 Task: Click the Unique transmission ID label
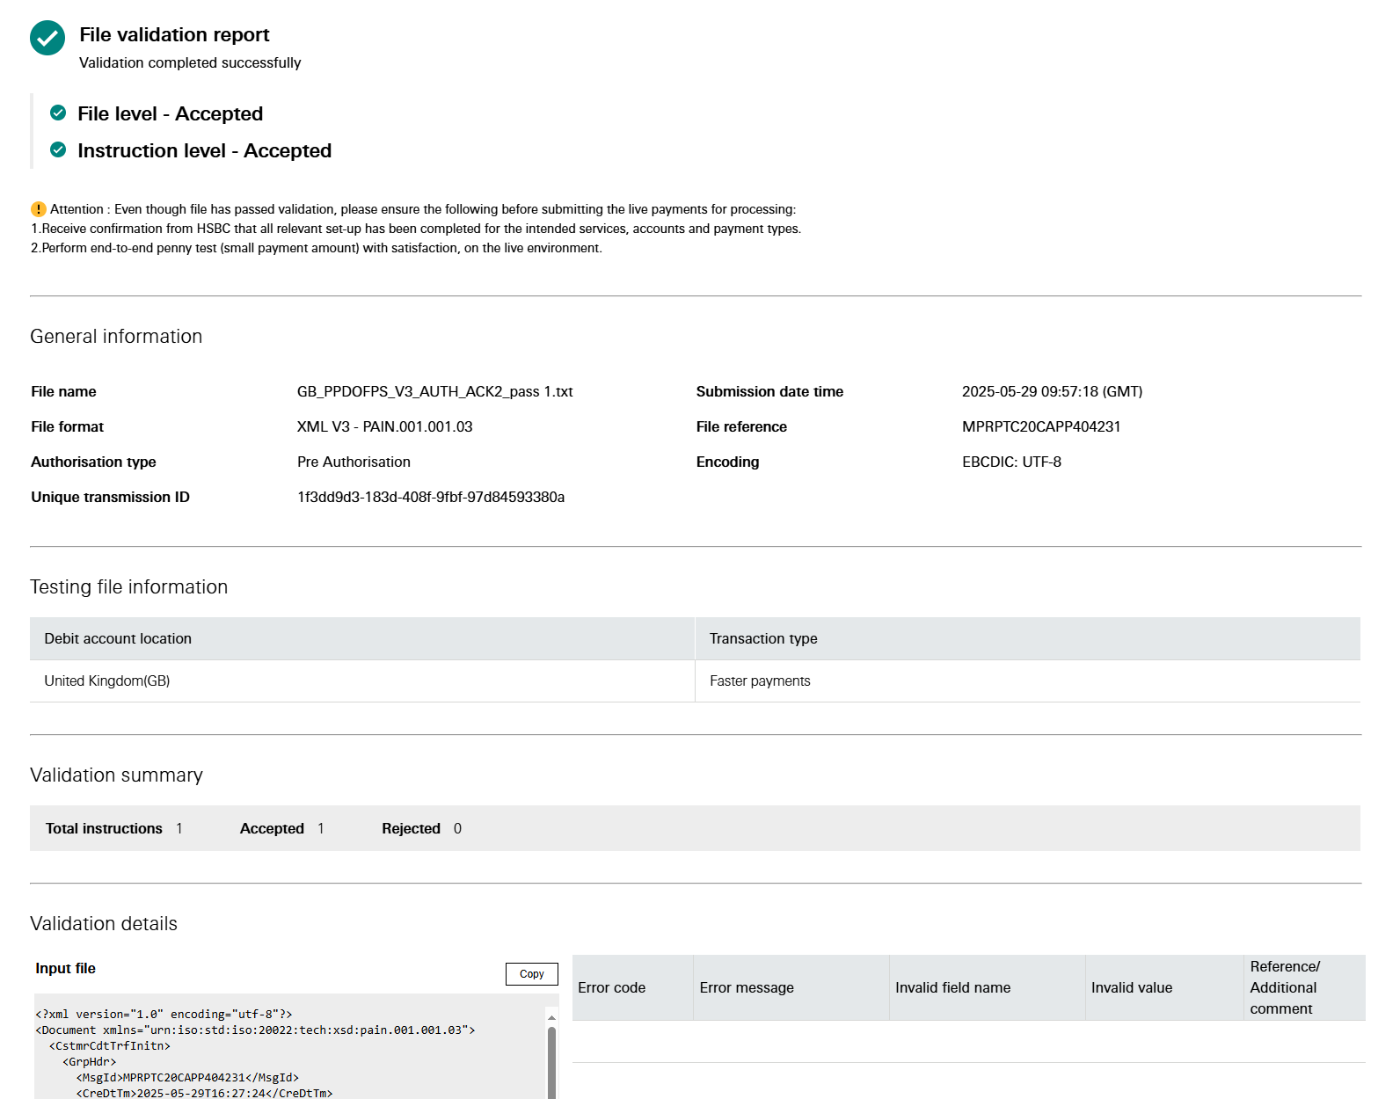[110, 497]
